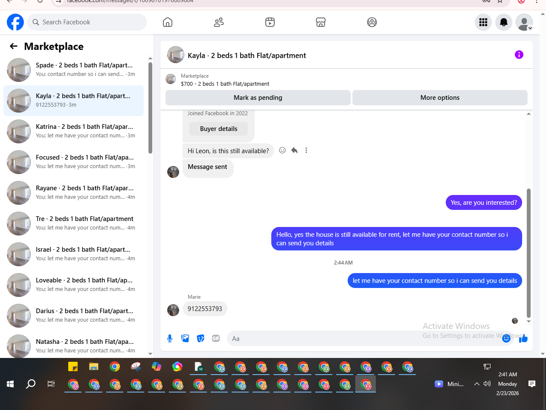Click the chat window scrollbar
Viewport: 546px width, 410px height.
pyautogui.click(x=529, y=253)
